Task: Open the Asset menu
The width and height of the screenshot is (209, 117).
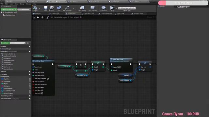Action: 11,4
